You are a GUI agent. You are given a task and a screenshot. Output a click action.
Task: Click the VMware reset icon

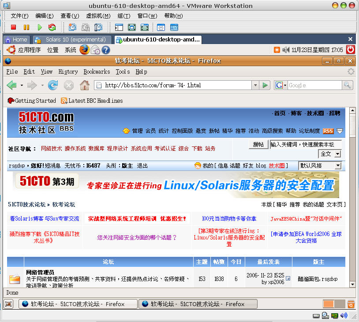pos(52,27)
